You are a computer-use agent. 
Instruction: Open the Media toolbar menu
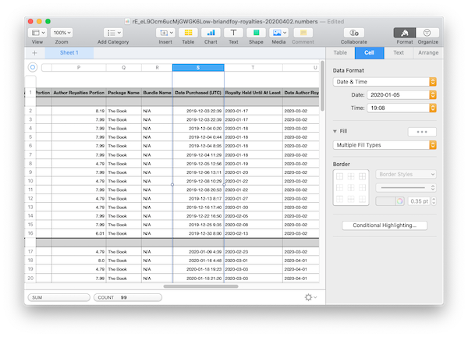[278, 33]
